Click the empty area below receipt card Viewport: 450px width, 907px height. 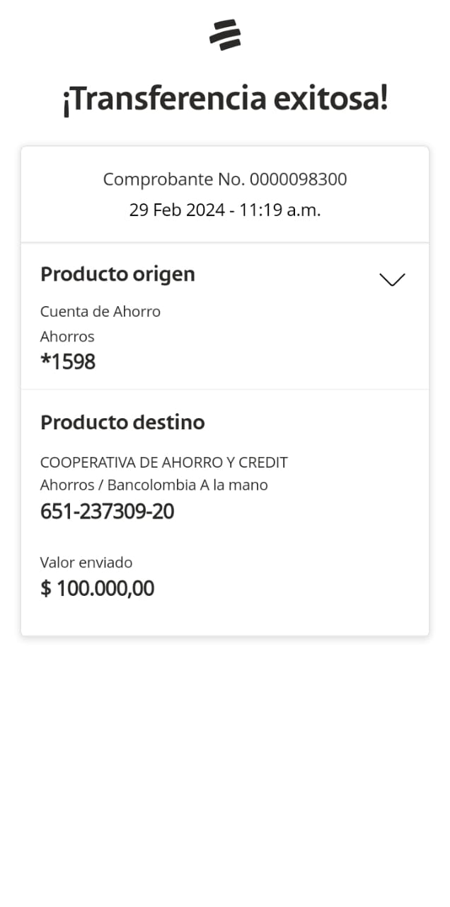[225, 765]
